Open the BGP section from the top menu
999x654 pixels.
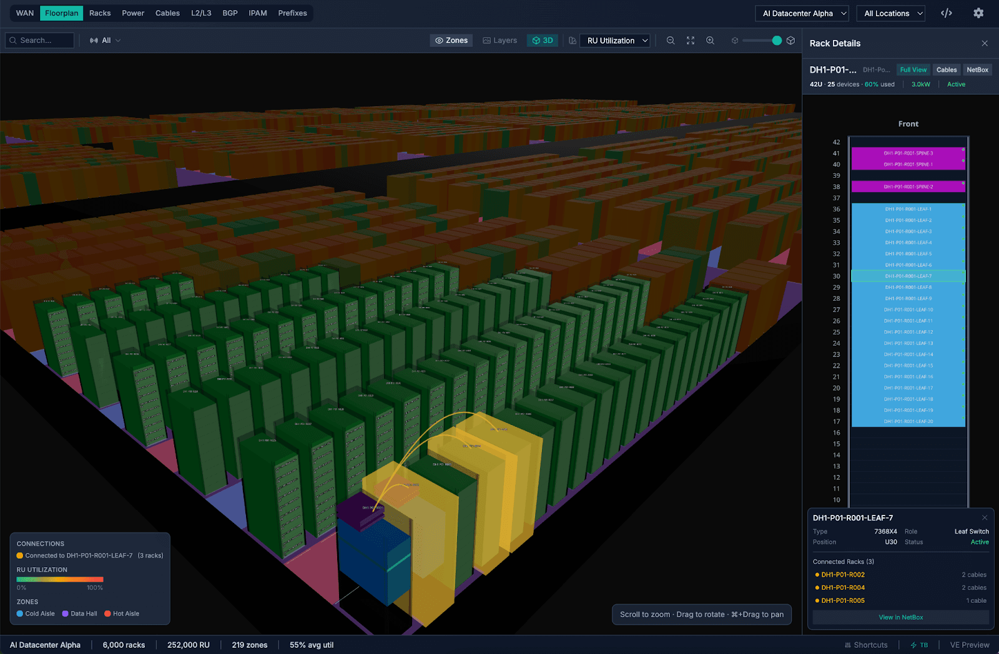coord(230,12)
